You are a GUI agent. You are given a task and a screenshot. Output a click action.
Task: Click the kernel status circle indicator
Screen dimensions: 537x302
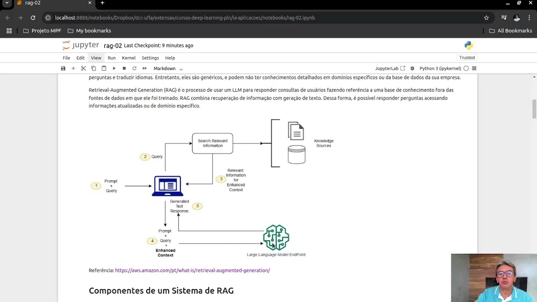pos(466,68)
